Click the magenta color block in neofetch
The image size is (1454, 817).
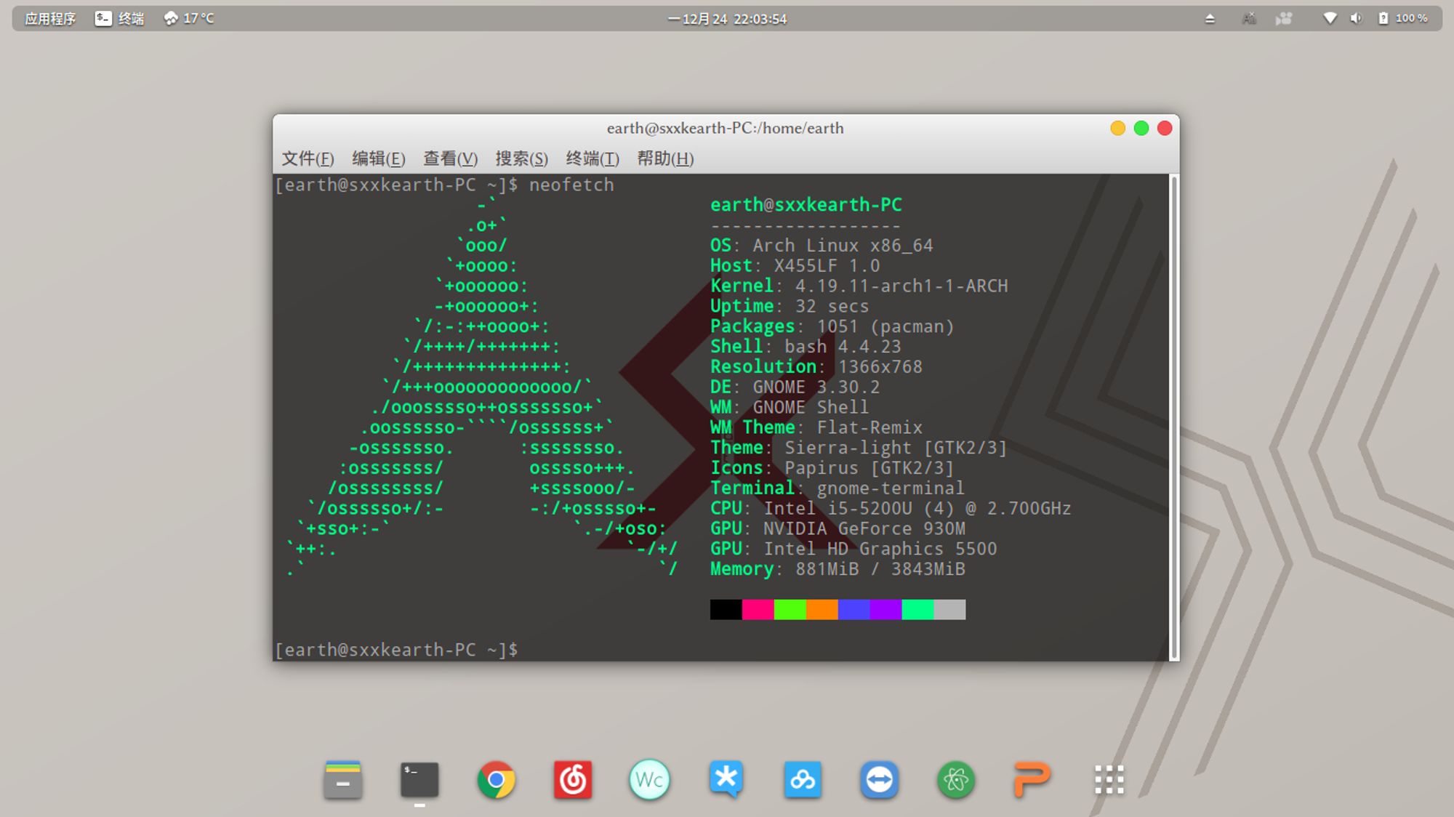tap(758, 609)
